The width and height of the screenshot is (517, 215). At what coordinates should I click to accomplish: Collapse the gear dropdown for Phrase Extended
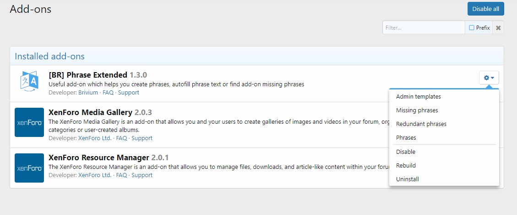point(489,78)
